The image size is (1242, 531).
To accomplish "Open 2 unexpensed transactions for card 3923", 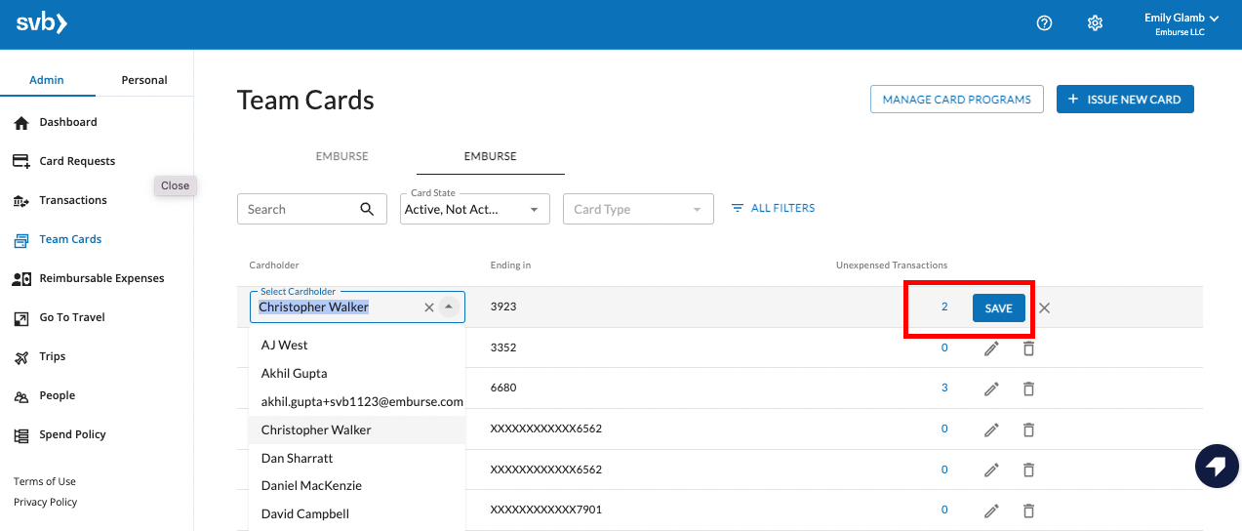I will click(x=944, y=306).
